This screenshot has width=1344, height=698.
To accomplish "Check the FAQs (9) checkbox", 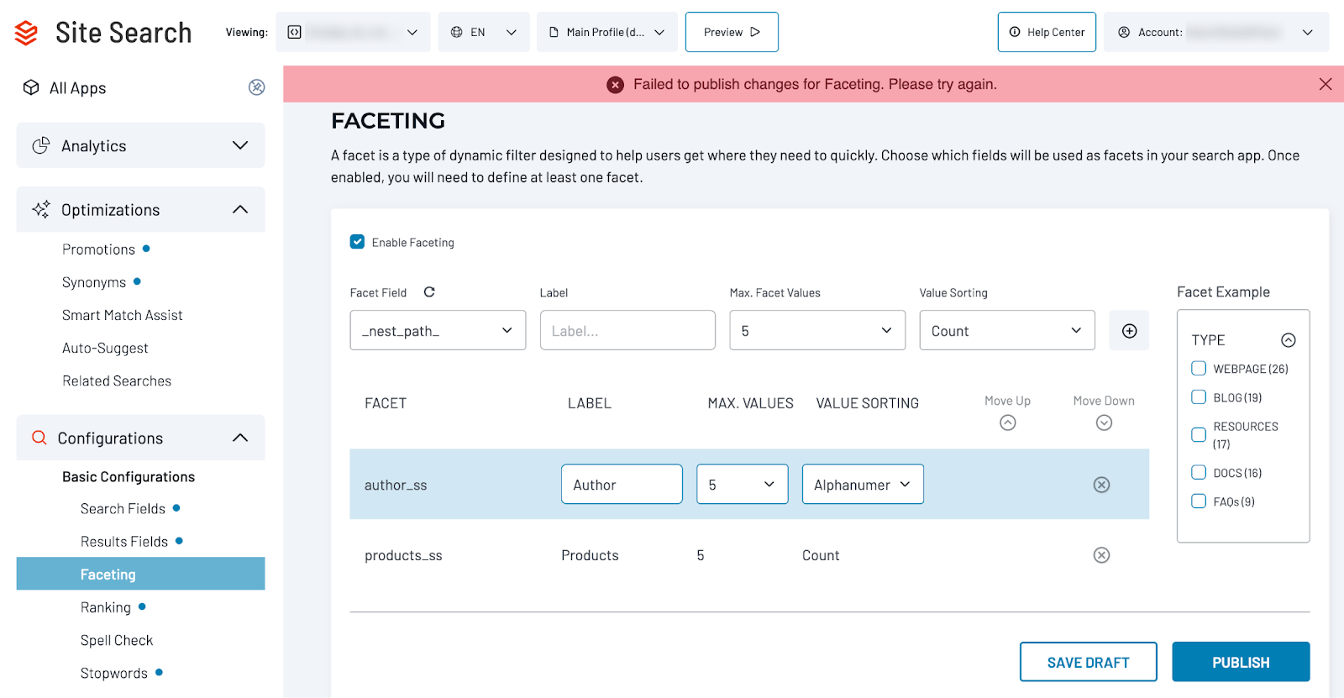I will 1199,501.
